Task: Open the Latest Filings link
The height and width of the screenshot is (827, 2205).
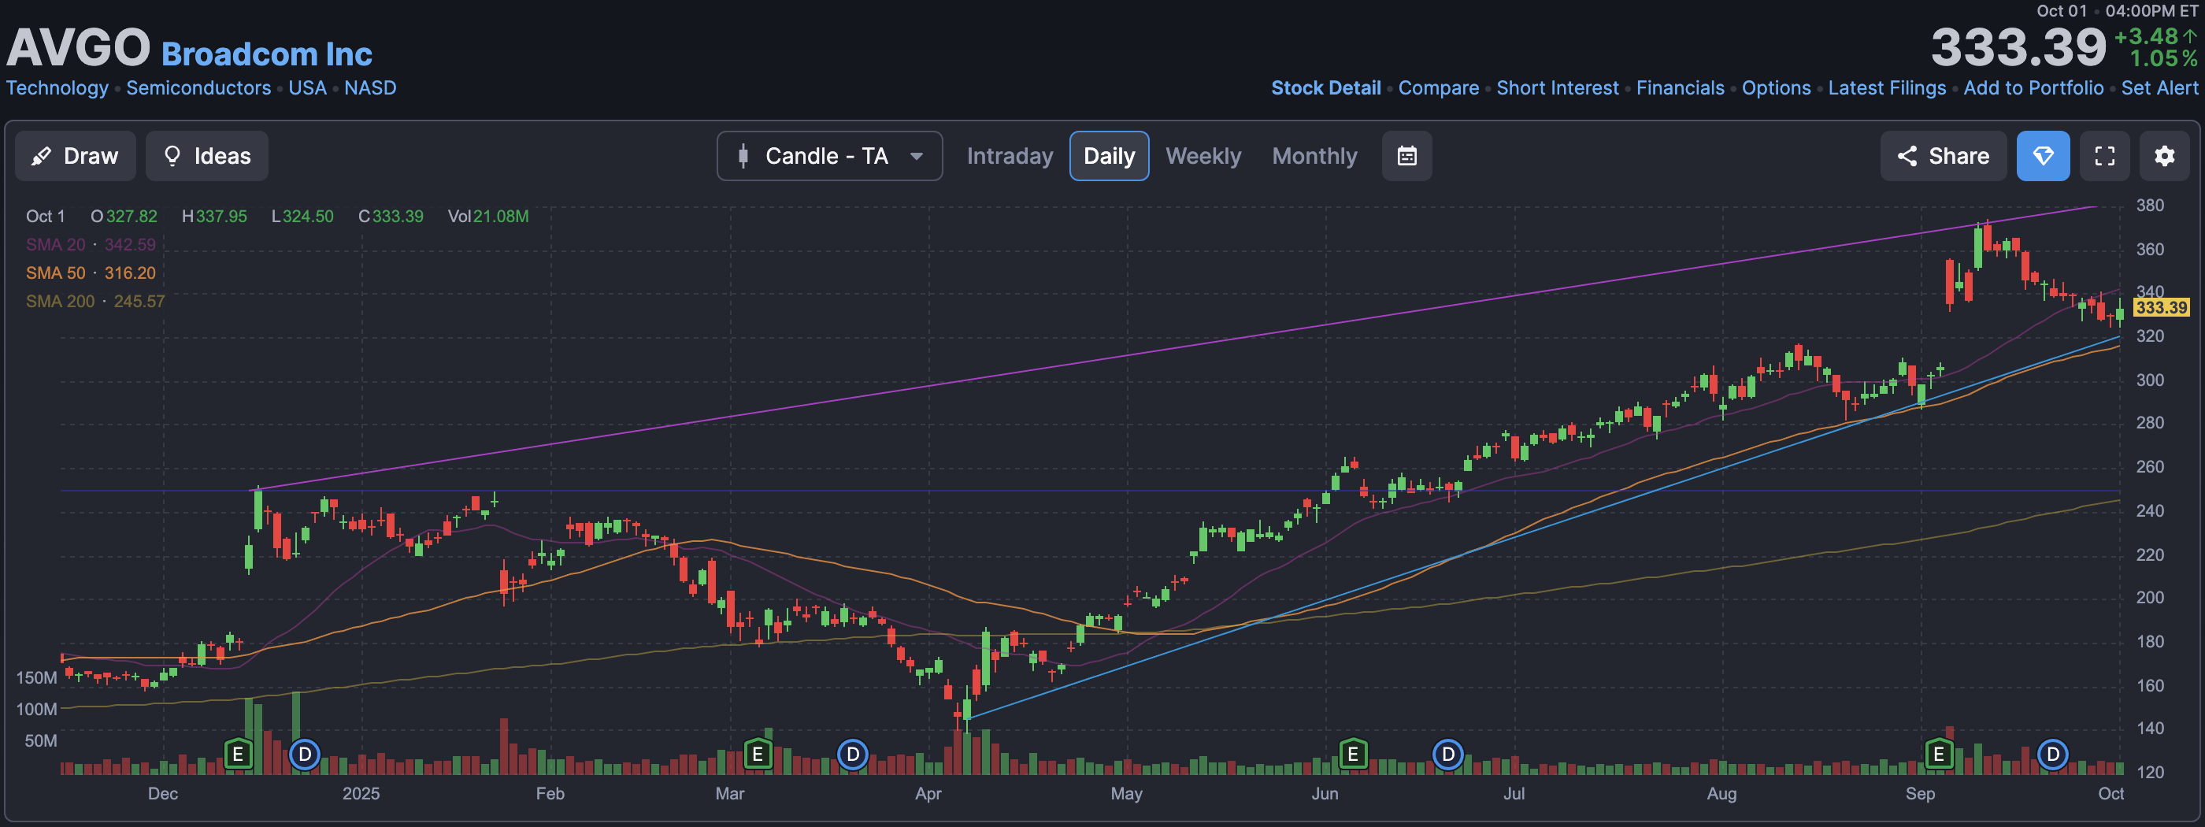Action: click(1887, 88)
